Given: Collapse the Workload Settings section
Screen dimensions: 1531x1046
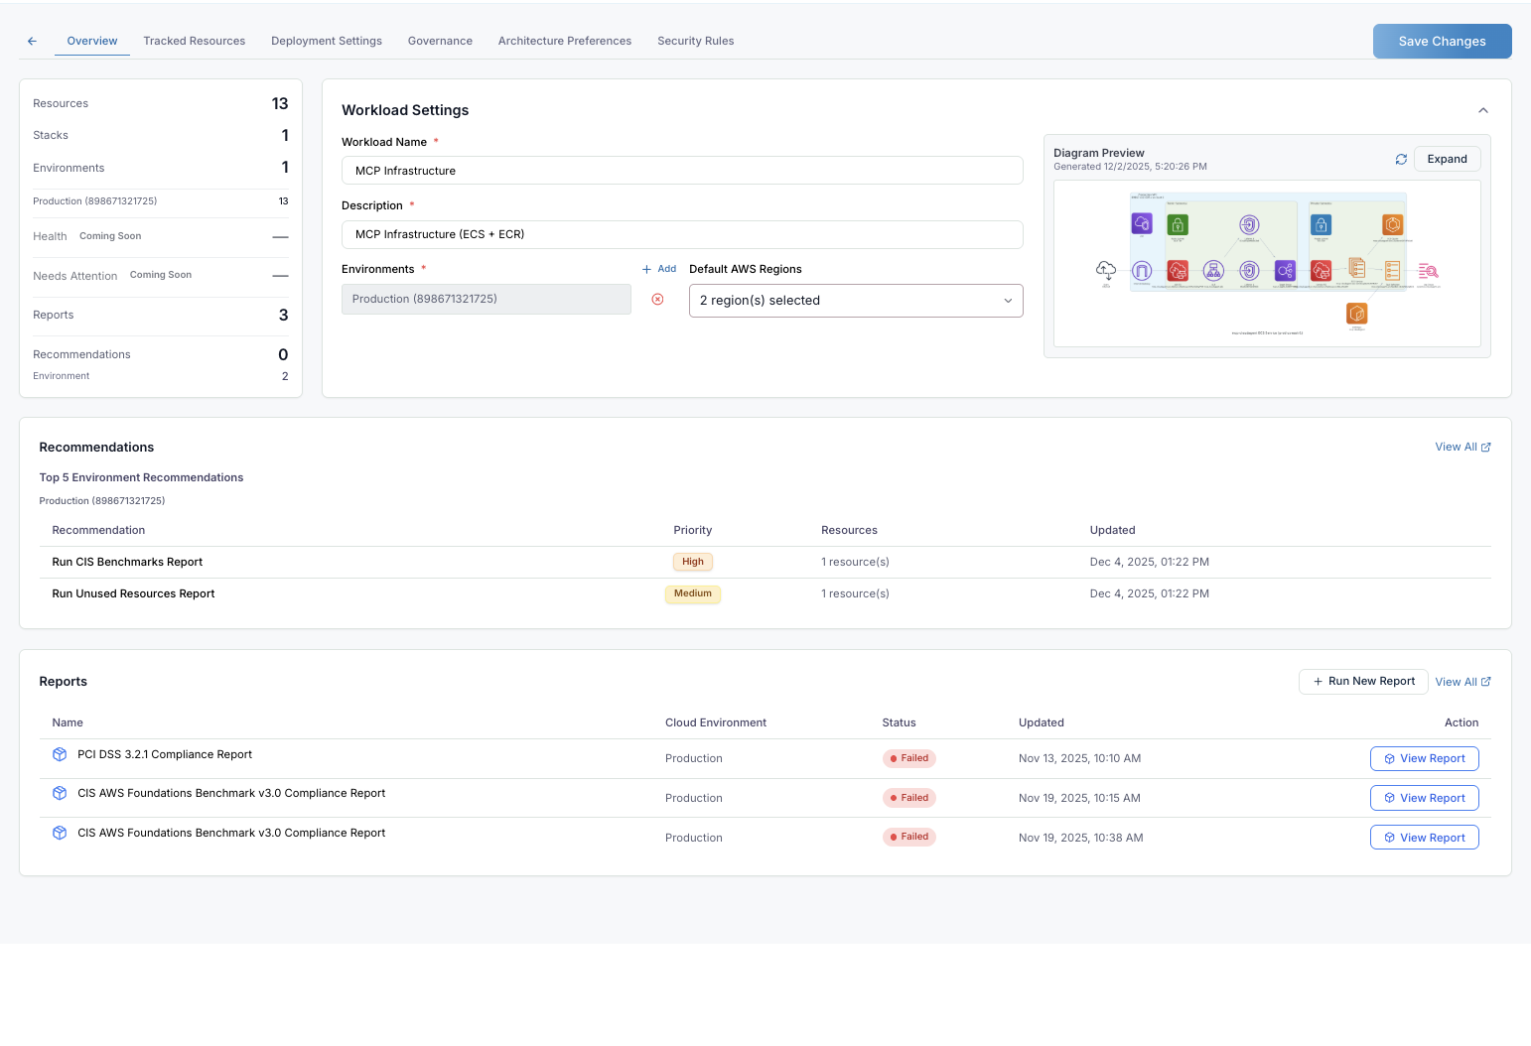Looking at the screenshot, I should pos(1482,110).
